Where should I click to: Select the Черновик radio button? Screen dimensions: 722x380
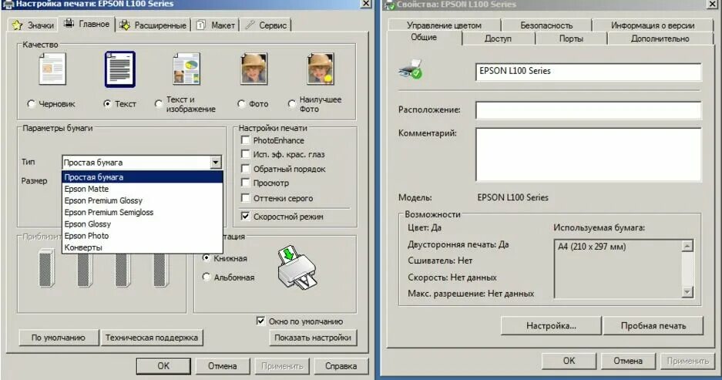click(x=31, y=103)
